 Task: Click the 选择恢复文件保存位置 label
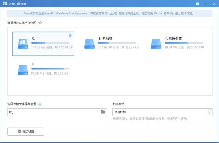[22, 104]
